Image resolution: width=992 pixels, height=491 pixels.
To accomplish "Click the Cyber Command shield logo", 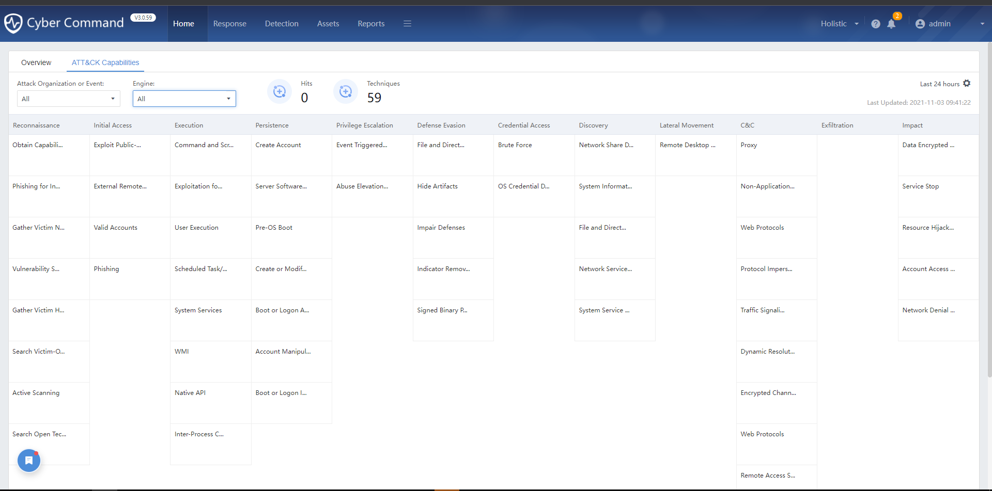I will [13, 23].
